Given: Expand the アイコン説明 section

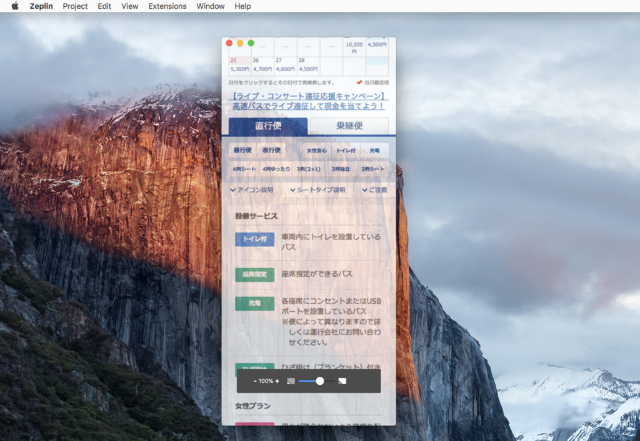Looking at the screenshot, I should (252, 190).
